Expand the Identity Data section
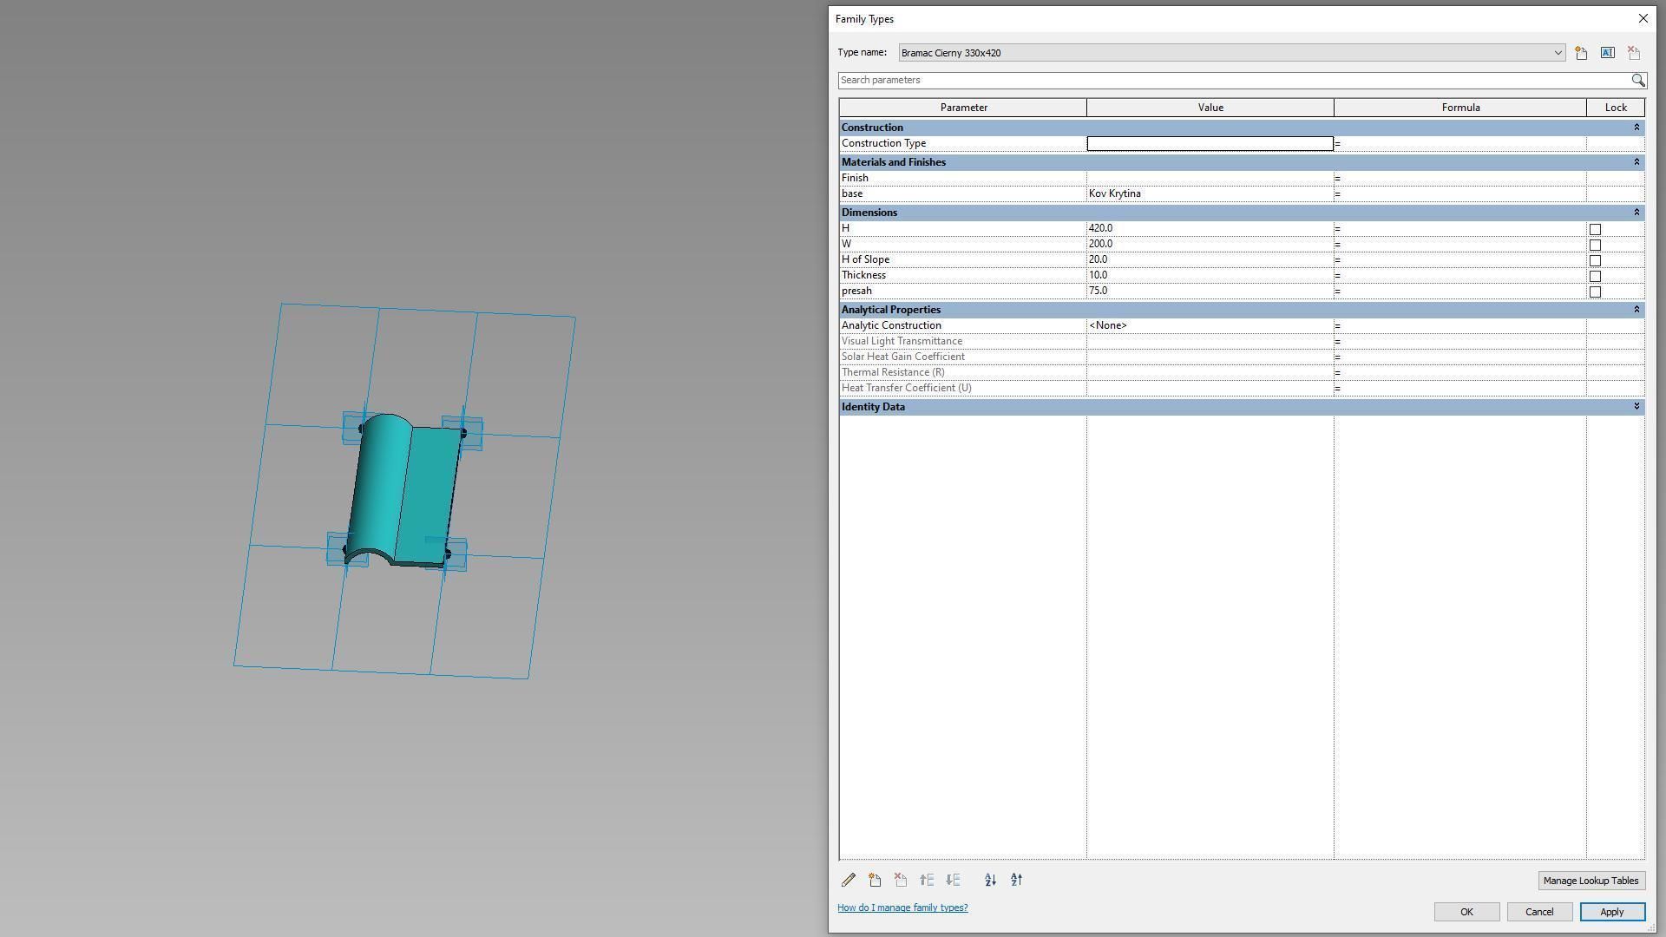The height and width of the screenshot is (937, 1666). 1635,406
